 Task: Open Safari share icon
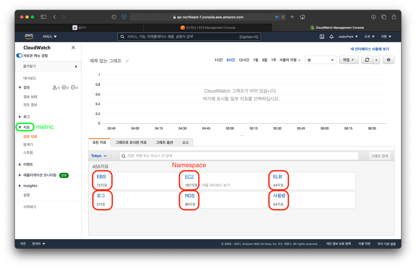[x=394, y=17]
